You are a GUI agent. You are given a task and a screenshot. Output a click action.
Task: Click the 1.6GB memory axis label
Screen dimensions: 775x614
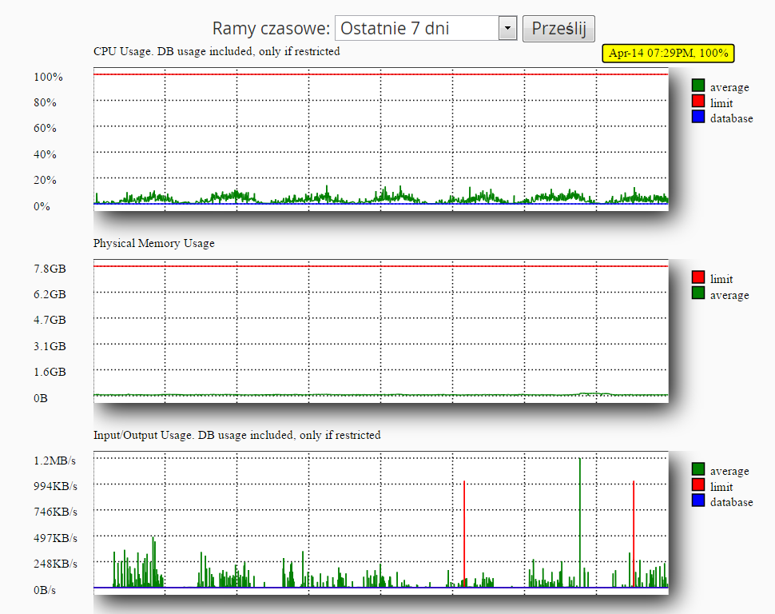[50, 373]
